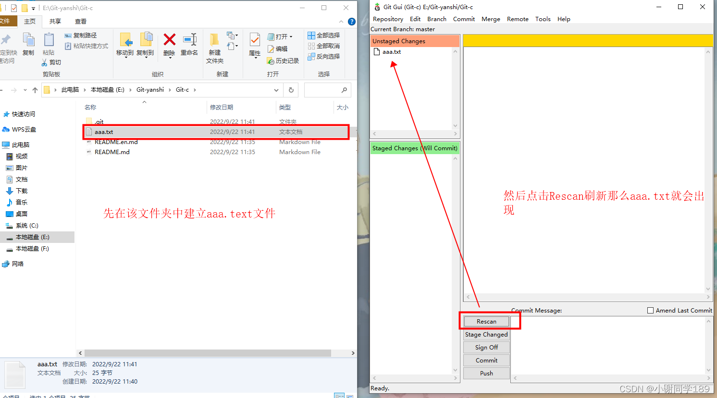Click the Cut scissors icon

tap(45, 62)
